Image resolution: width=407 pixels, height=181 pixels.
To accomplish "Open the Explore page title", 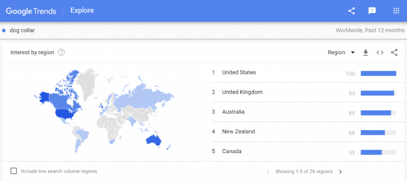I will 82,11.
